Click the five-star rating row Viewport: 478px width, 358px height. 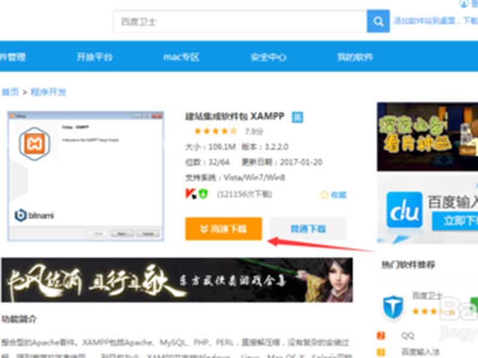[x=215, y=131]
